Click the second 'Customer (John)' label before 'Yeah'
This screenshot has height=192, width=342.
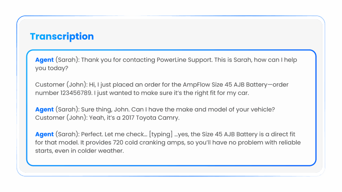(61, 118)
